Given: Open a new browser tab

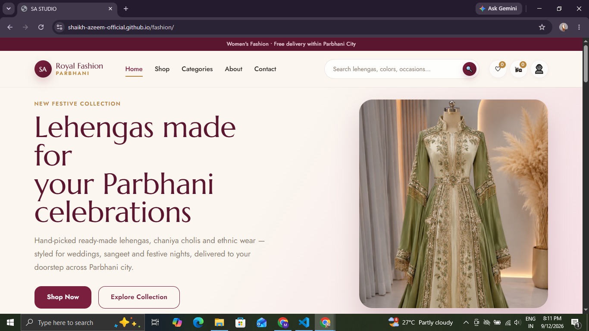Looking at the screenshot, I should pos(126,9).
